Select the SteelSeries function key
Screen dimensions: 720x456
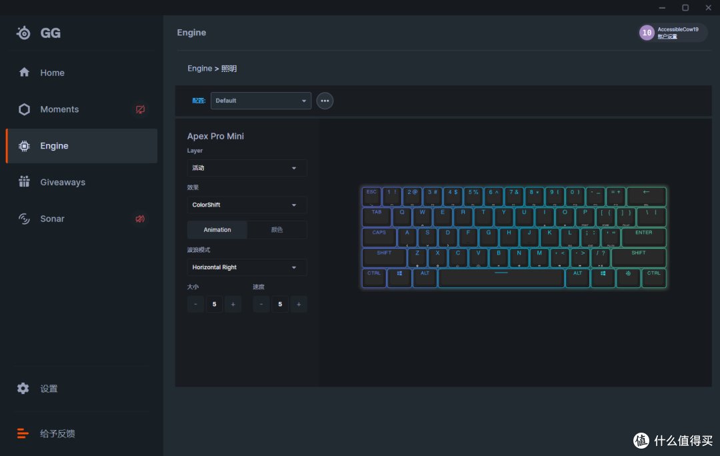(628, 278)
